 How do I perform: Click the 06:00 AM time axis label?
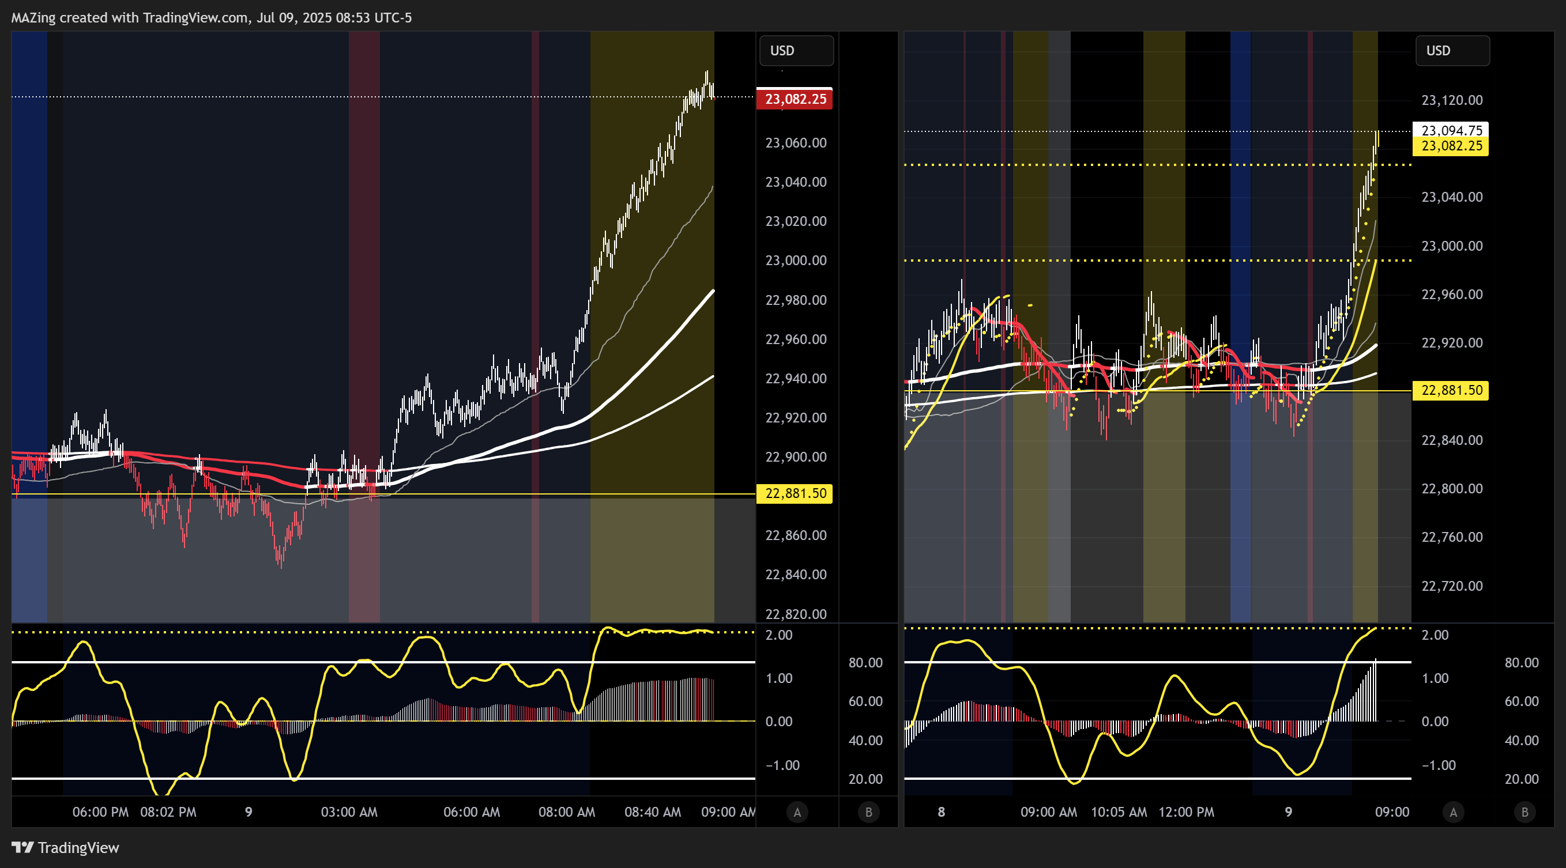click(472, 812)
